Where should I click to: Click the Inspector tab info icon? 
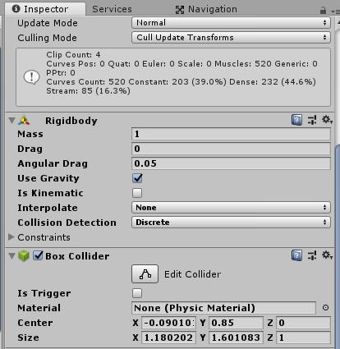coord(16,9)
